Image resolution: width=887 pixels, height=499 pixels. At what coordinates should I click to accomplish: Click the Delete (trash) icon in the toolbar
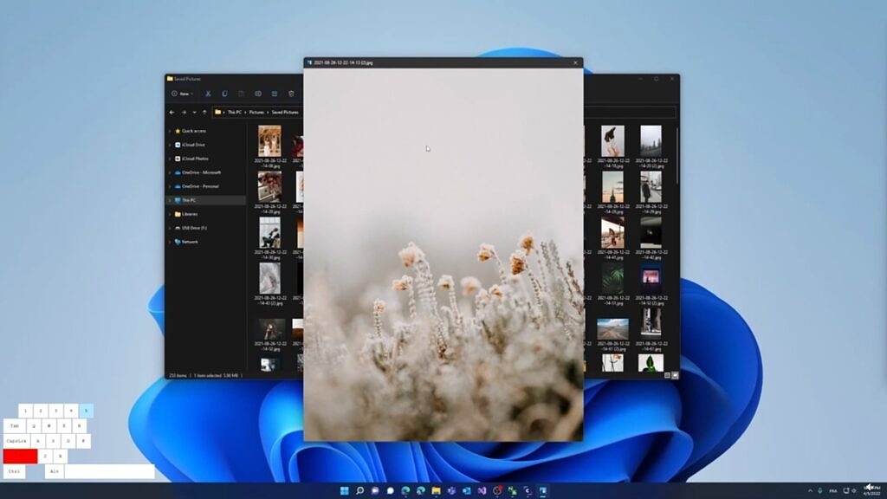pos(291,94)
